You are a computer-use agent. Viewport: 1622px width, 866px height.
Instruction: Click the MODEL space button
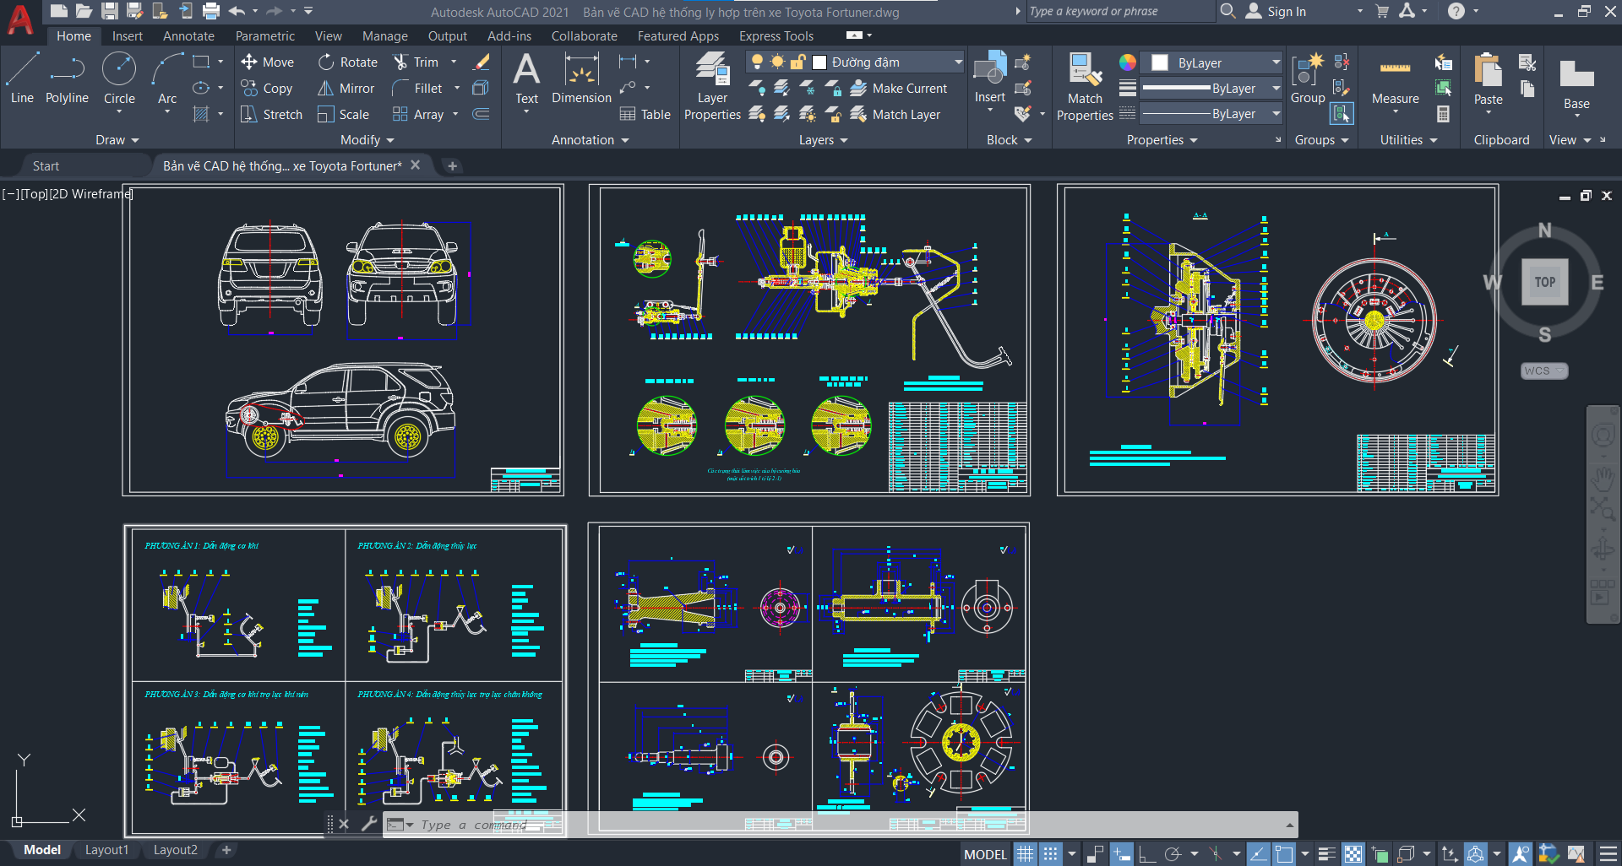[x=985, y=854]
